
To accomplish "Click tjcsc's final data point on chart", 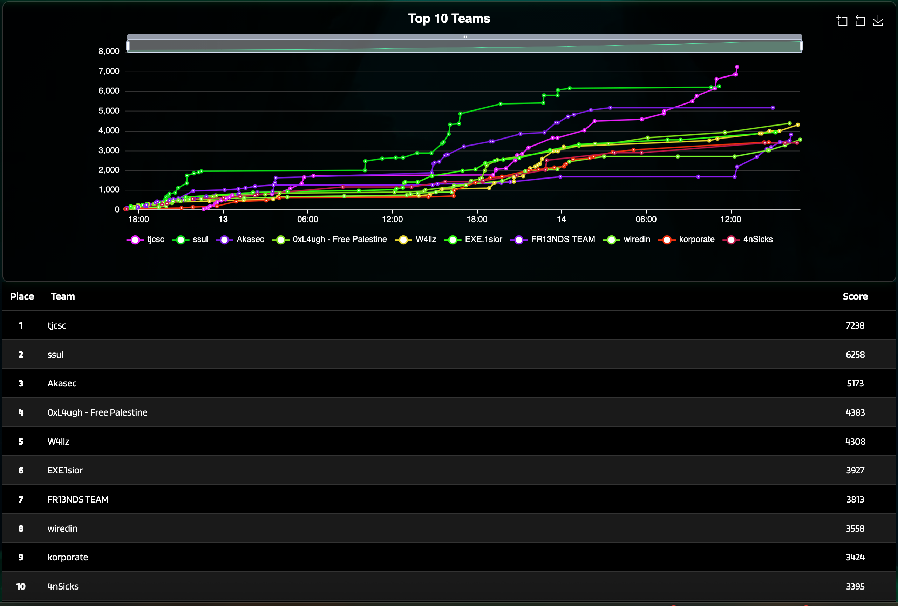I will coord(737,67).
